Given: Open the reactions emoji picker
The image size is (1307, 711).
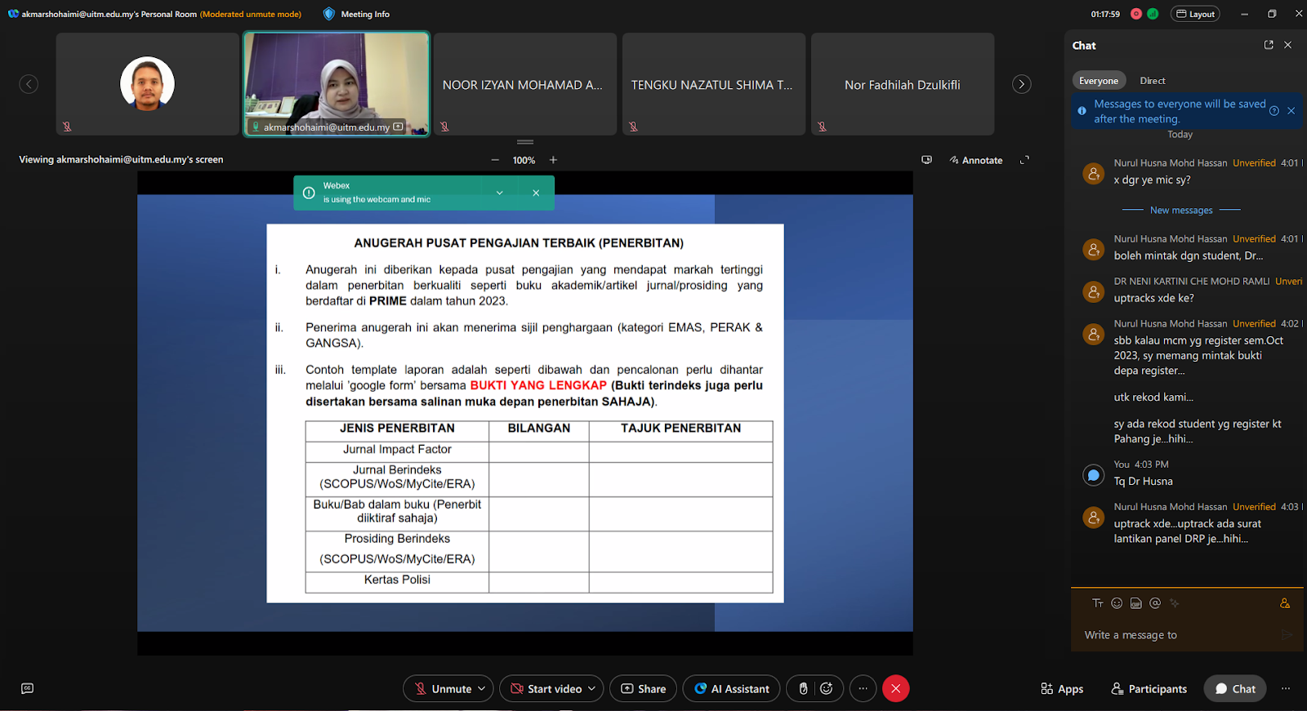Looking at the screenshot, I should coord(827,688).
